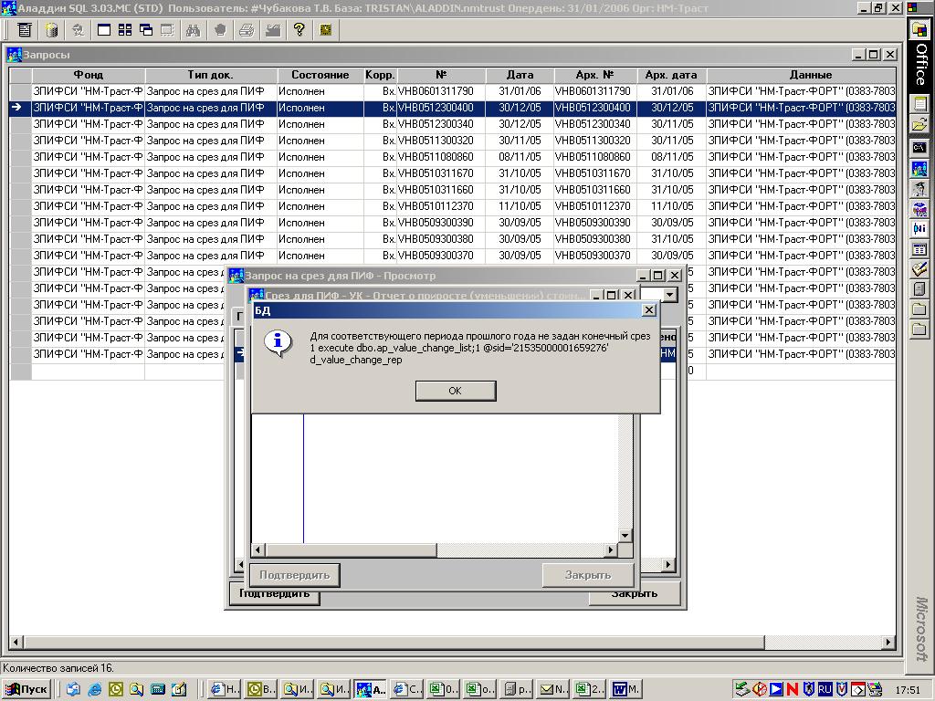935x701 pixels.
Task: Click the binoculars search toolbar icon
Action: point(193,29)
